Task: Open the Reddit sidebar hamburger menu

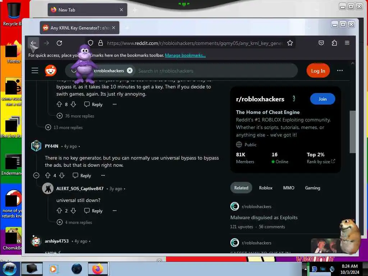Action: coord(35,70)
